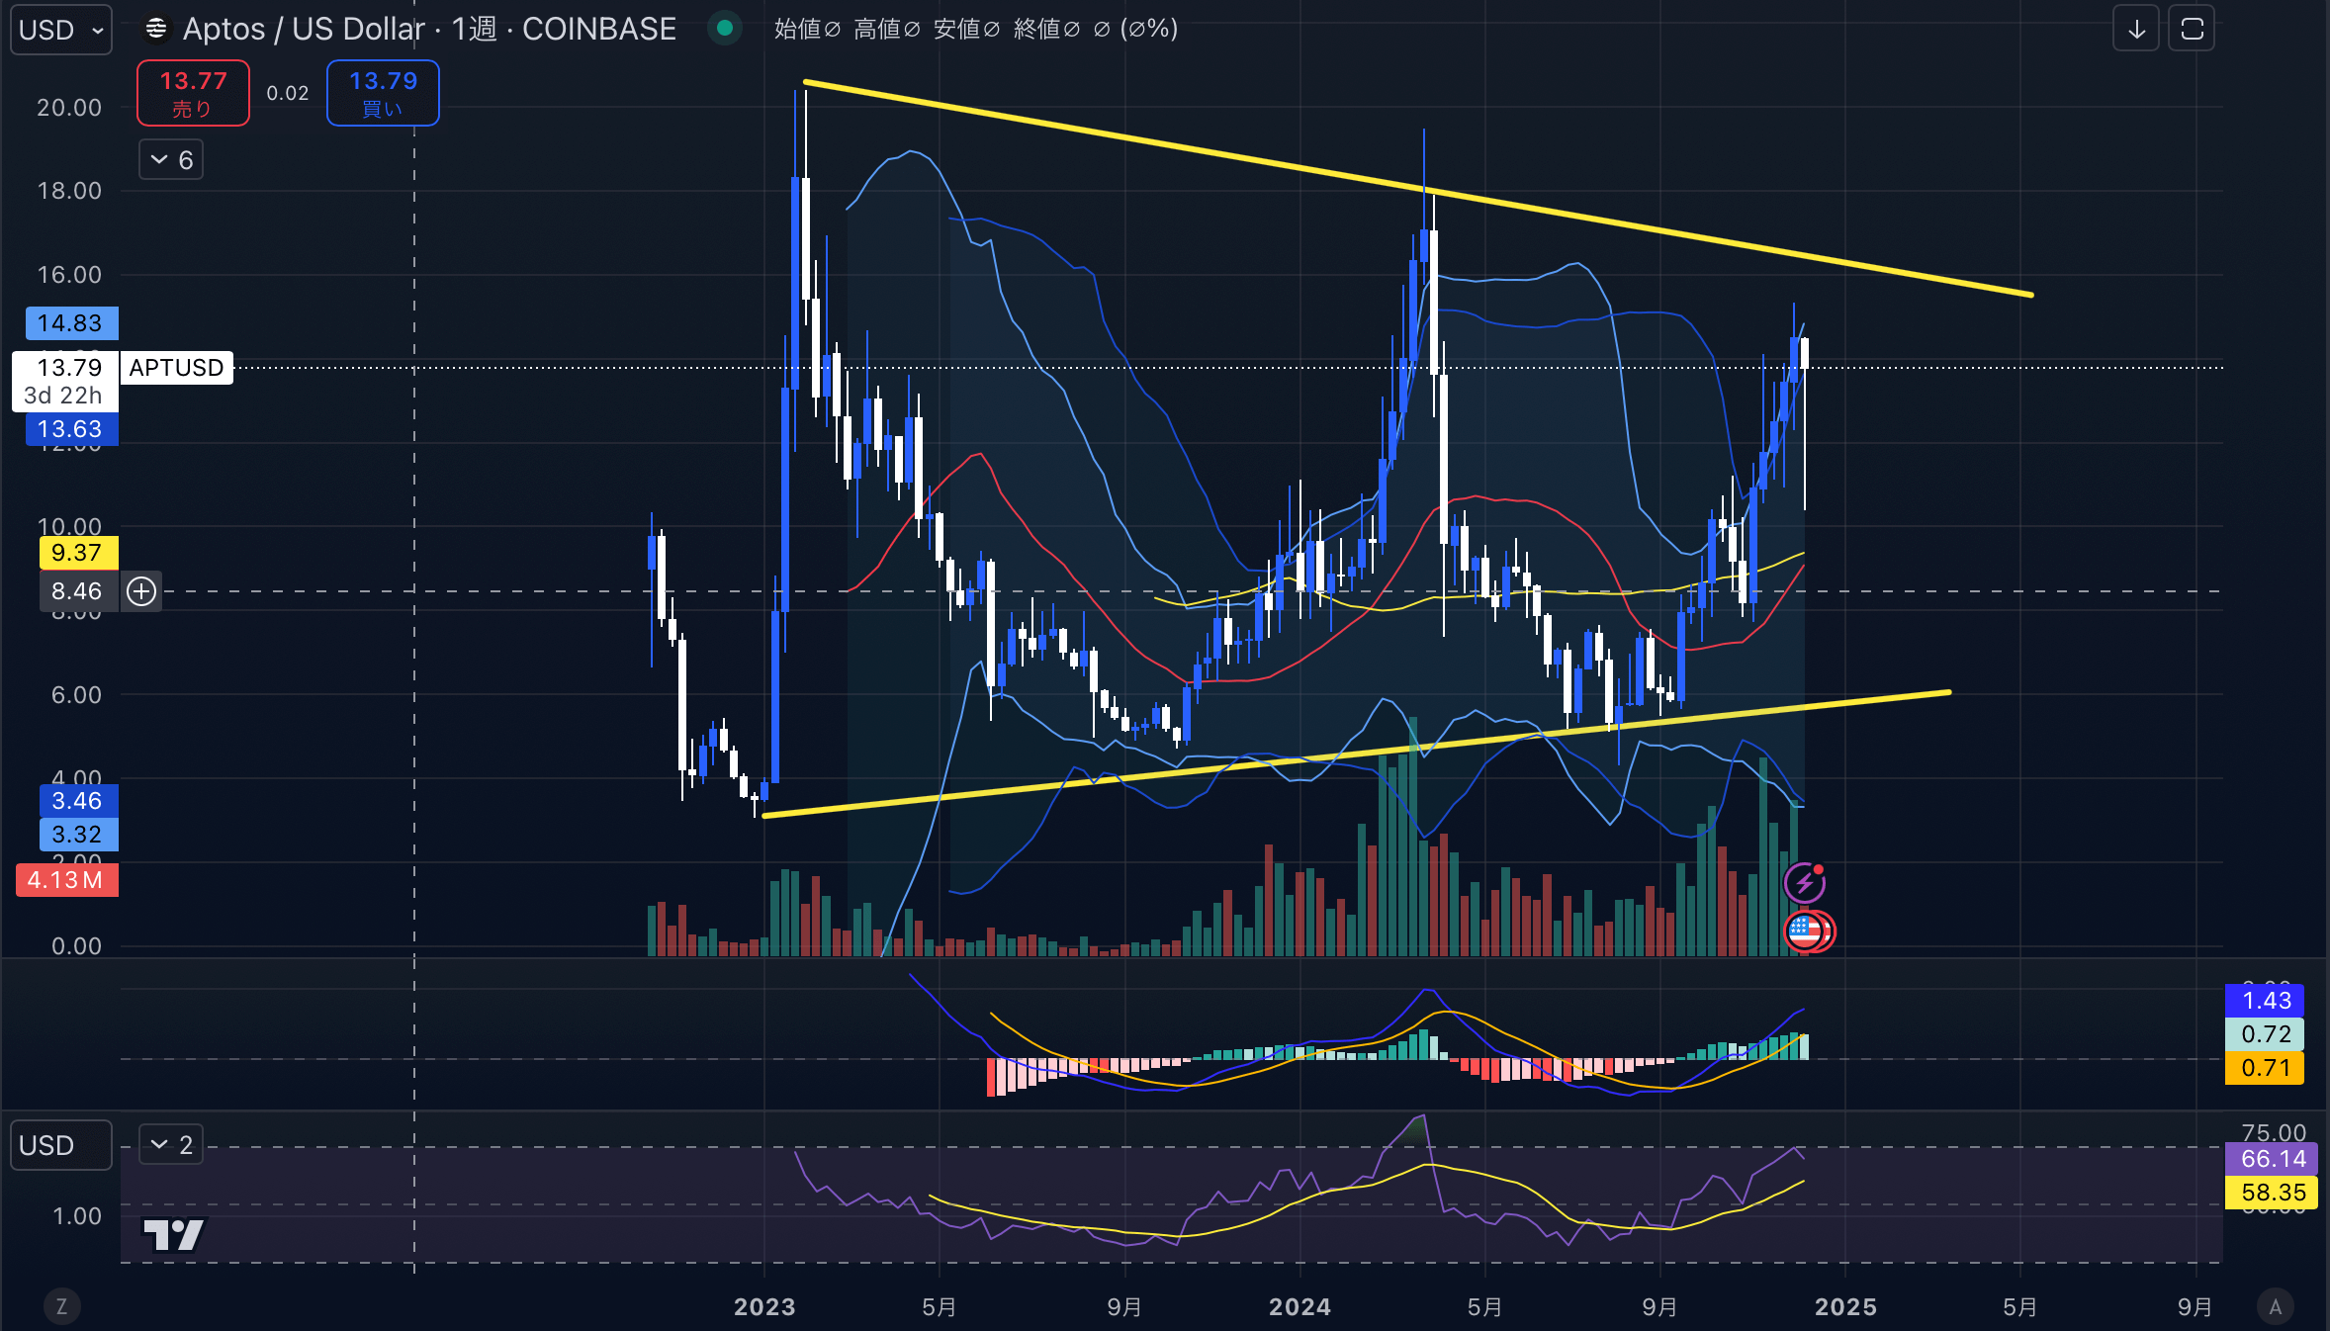Click the 1.43 MACD value label
This screenshot has width=2330, height=1331.
(2265, 1001)
